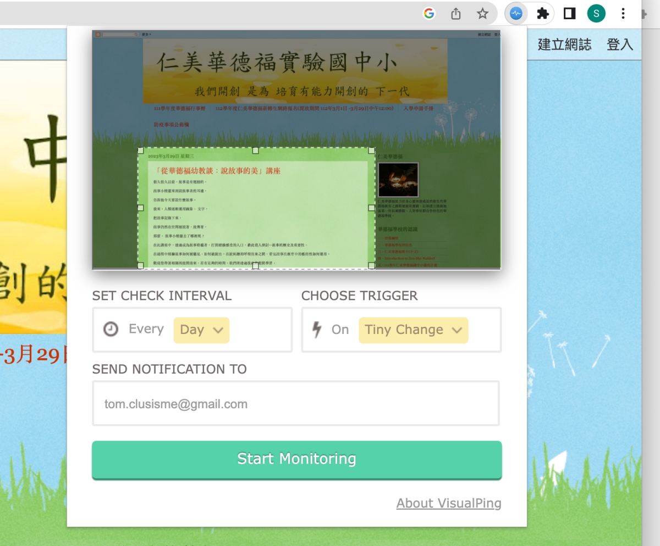Click the Start Monitoring button
The image size is (660, 546).
(297, 460)
